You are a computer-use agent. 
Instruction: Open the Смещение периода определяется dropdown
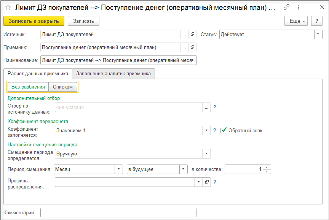pos(207,154)
